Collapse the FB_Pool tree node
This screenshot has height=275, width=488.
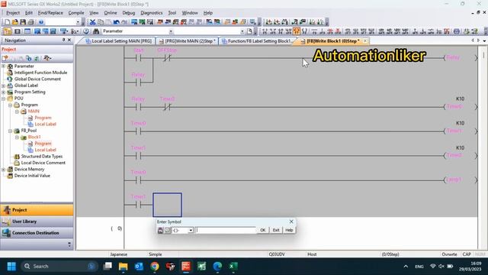point(10,131)
